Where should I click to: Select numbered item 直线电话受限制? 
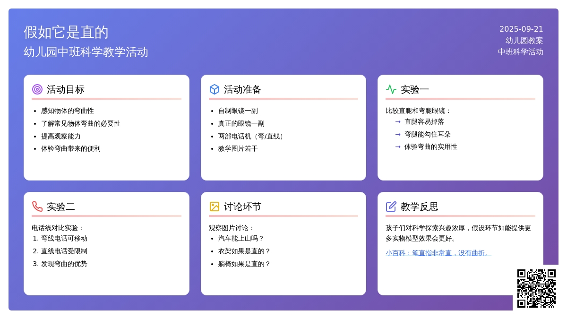(x=64, y=251)
